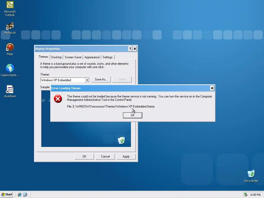Open the Start menu
Viewport: 264px width, 198px height.
(7, 194)
